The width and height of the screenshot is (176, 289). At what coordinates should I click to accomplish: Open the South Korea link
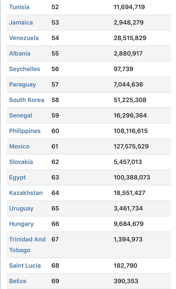click(x=27, y=100)
